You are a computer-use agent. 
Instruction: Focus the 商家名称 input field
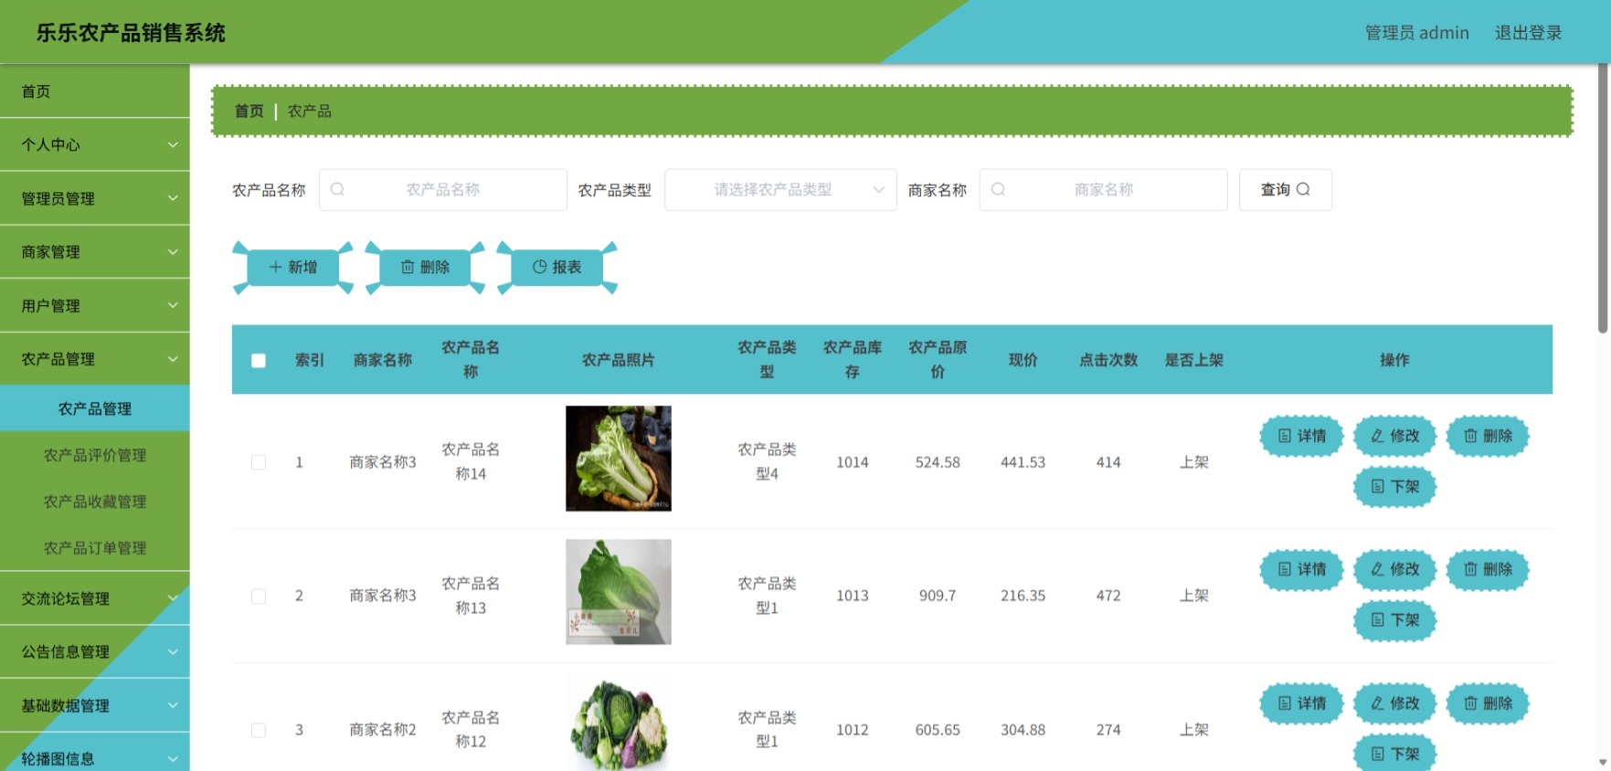point(1103,189)
